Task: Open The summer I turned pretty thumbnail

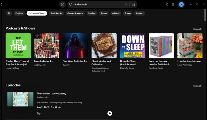Action: [20, 99]
